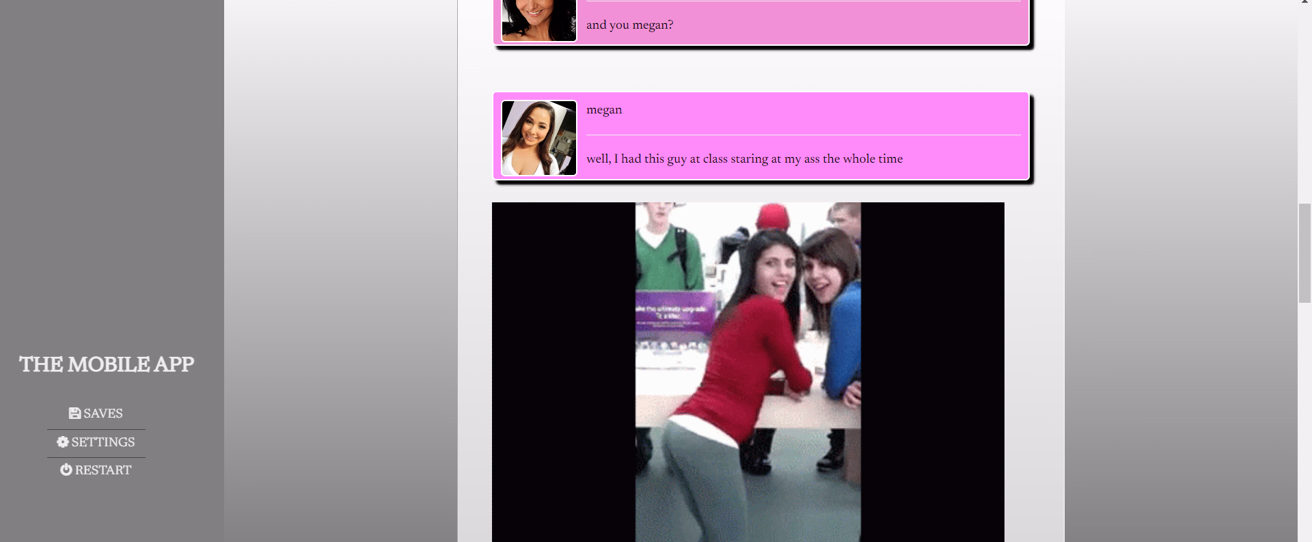Click the "megan" sender name
This screenshot has width=1312, height=542.
coord(604,109)
